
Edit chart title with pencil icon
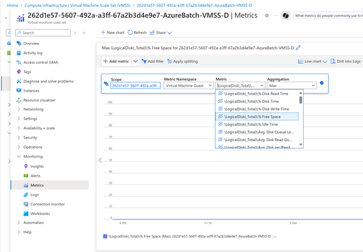coord(298,48)
